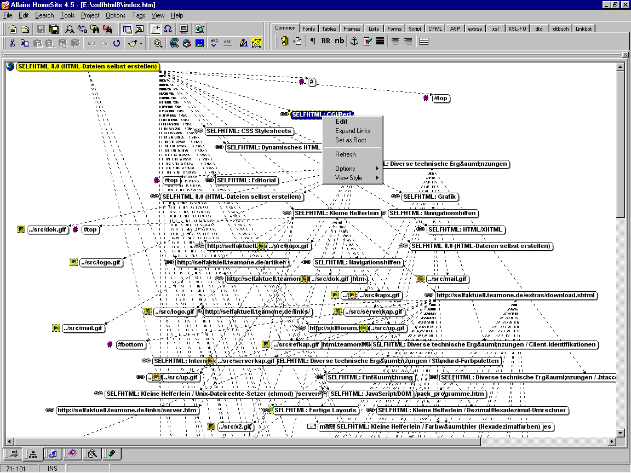Switch to the site view tab at bottom
Image resolution: width=631 pixels, height=473 pixels.
pos(33,454)
